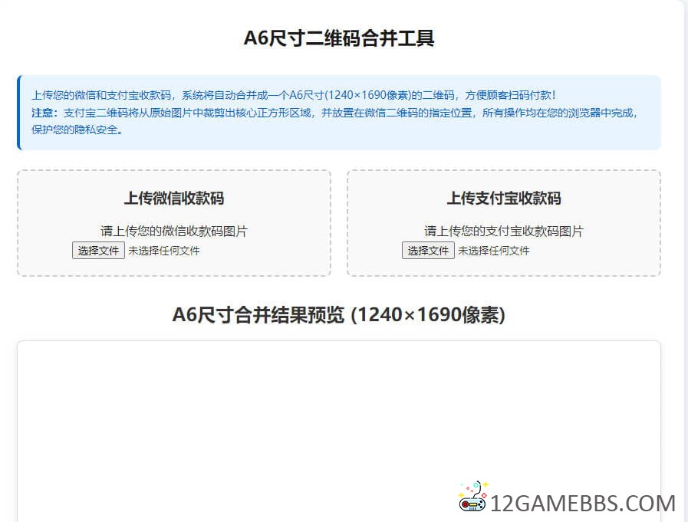Click the A6尺寸合并结果预览 heading
The height and width of the screenshot is (522, 688).
click(338, 315)
